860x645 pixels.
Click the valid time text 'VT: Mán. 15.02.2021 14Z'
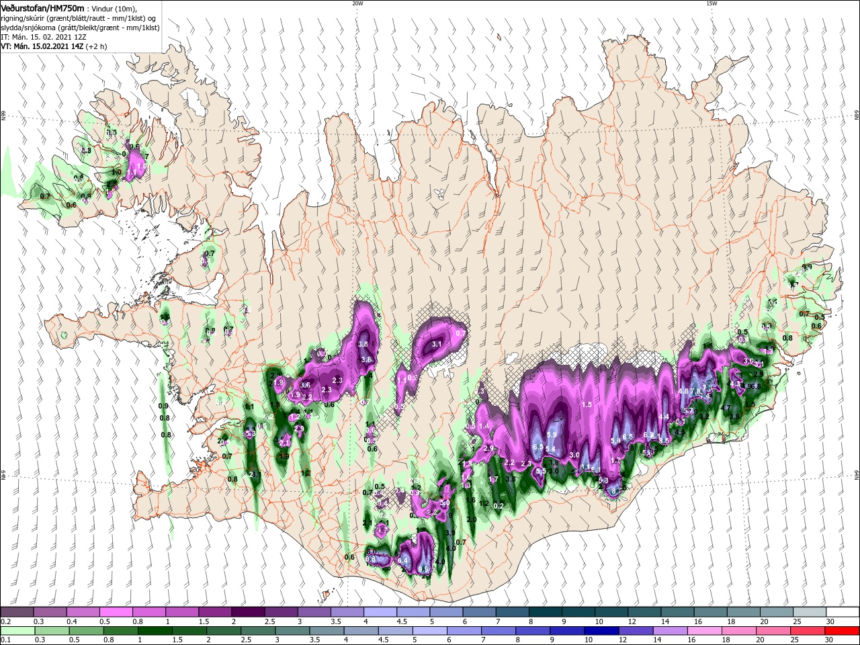(x=42, y=46)
